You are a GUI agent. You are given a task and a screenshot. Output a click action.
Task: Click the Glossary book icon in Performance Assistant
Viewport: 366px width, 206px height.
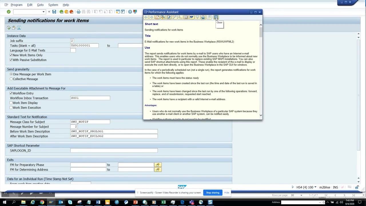tap(186, 17)
